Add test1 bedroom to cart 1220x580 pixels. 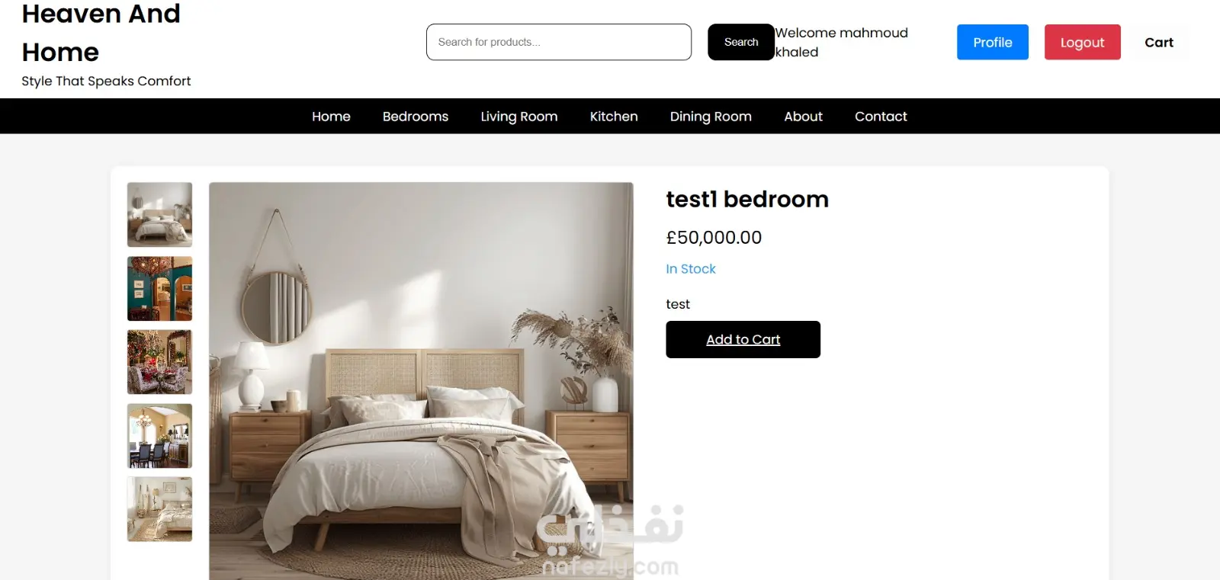[743, 339]
